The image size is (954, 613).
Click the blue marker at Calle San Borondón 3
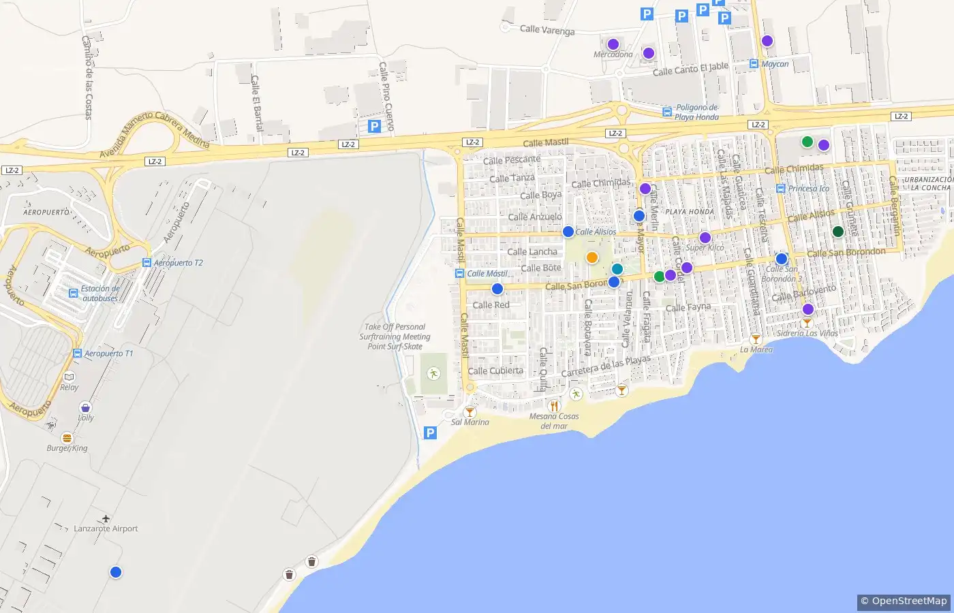pos(782,259)
